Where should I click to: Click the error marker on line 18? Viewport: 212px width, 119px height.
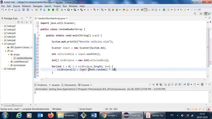coord(35,70)
